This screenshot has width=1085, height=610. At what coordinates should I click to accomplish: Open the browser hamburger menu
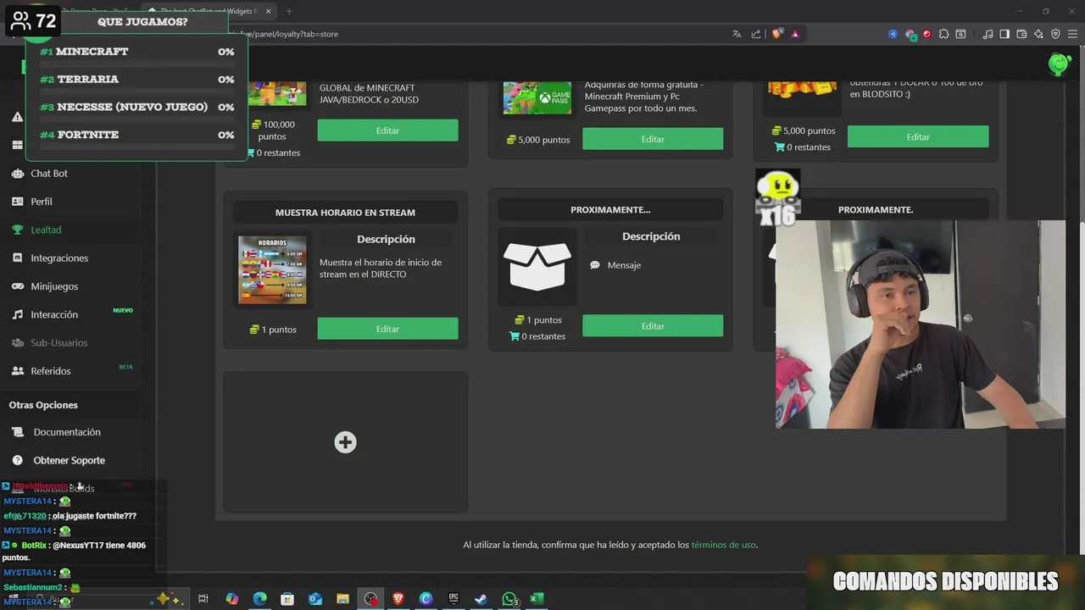coord(1072,34)
